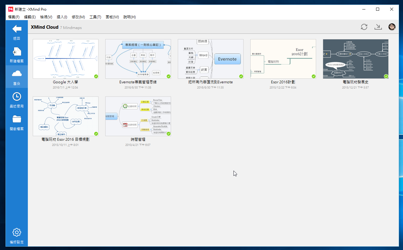Click the 7 Mindmaps count label

pos(71,28)
